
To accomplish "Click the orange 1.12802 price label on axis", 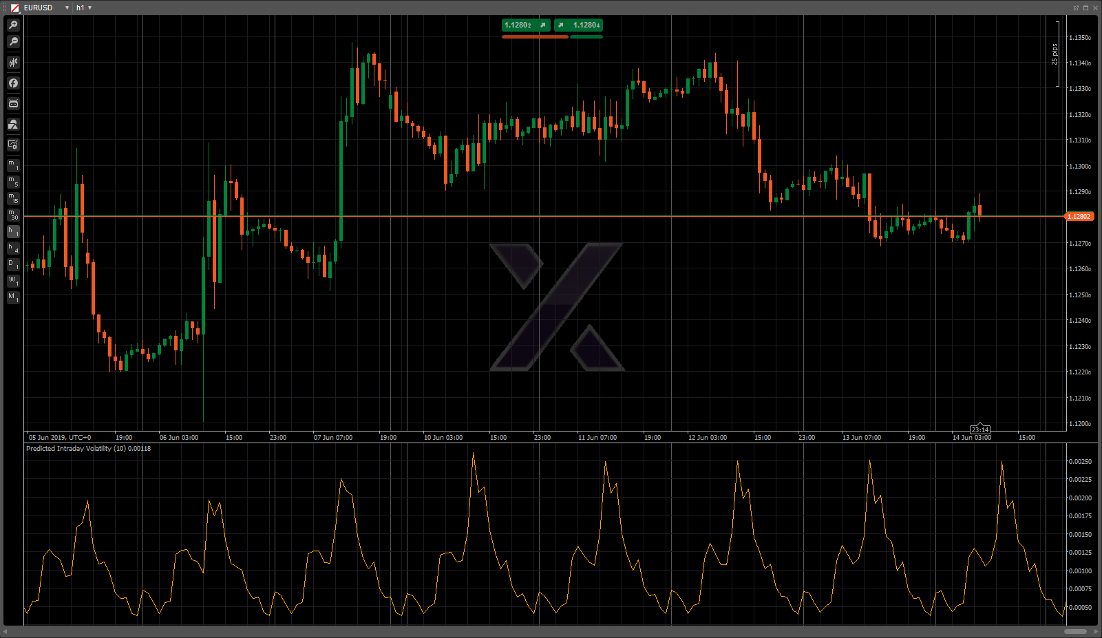I will [1079, 217].
